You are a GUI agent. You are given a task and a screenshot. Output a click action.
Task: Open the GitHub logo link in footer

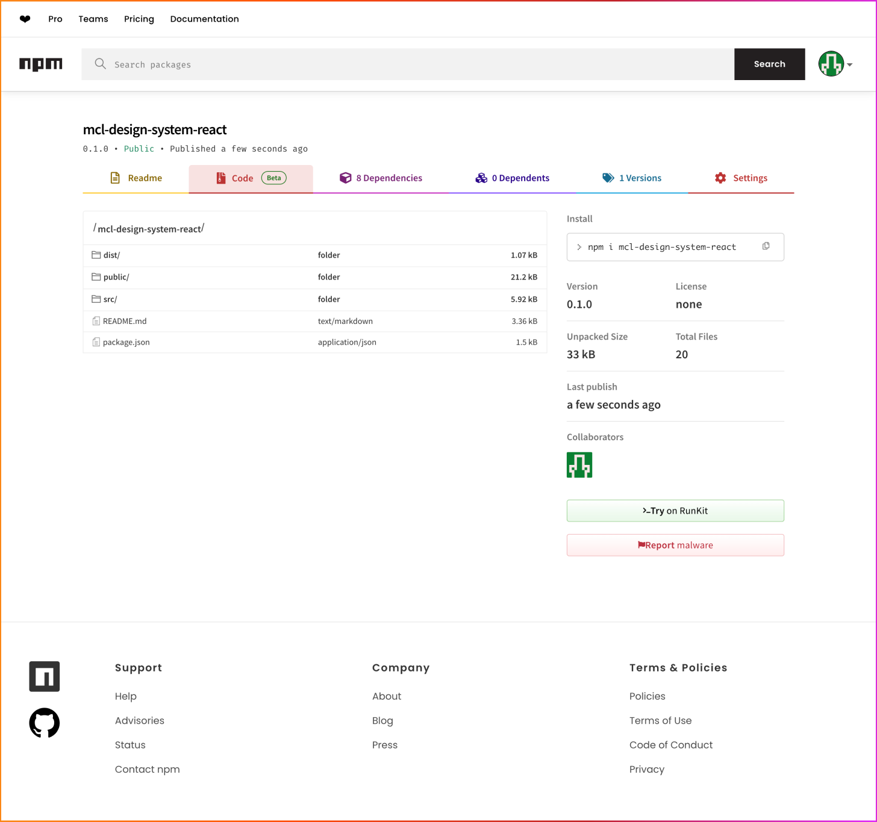(x=45, y=723)
